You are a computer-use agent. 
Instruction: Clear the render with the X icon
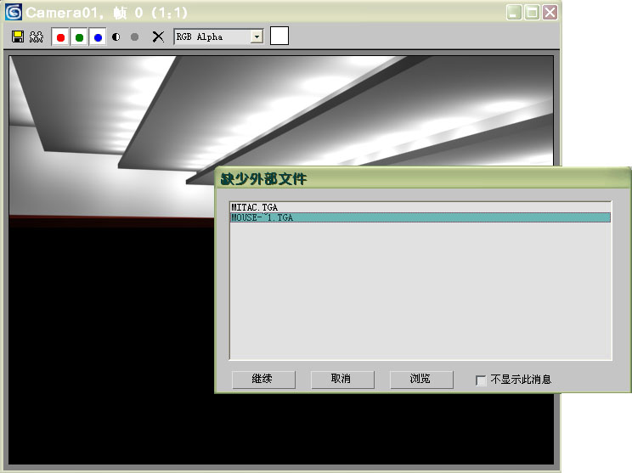[158, 37]
